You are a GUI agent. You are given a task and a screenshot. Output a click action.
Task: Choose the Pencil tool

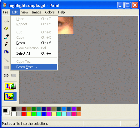6,44
